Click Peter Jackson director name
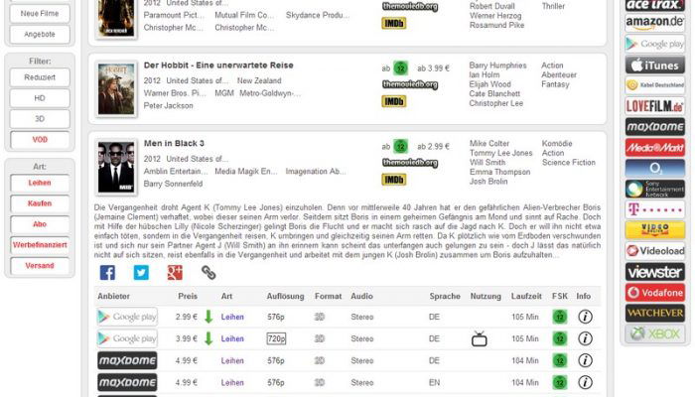The height and width of the screenshot is (397, 695). pos(168,105)
